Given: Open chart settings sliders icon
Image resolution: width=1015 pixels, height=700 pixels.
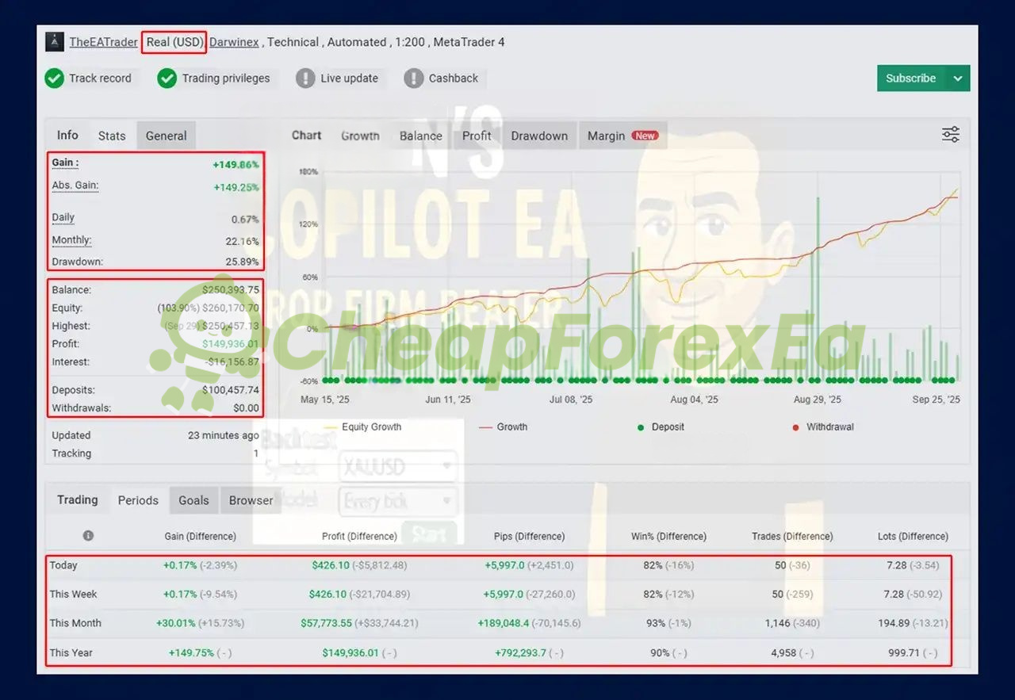Looking at the screenshot, I should (x=951, y=135).
